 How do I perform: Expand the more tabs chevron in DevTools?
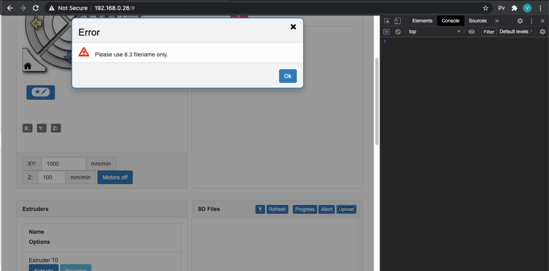coord(497,20)
